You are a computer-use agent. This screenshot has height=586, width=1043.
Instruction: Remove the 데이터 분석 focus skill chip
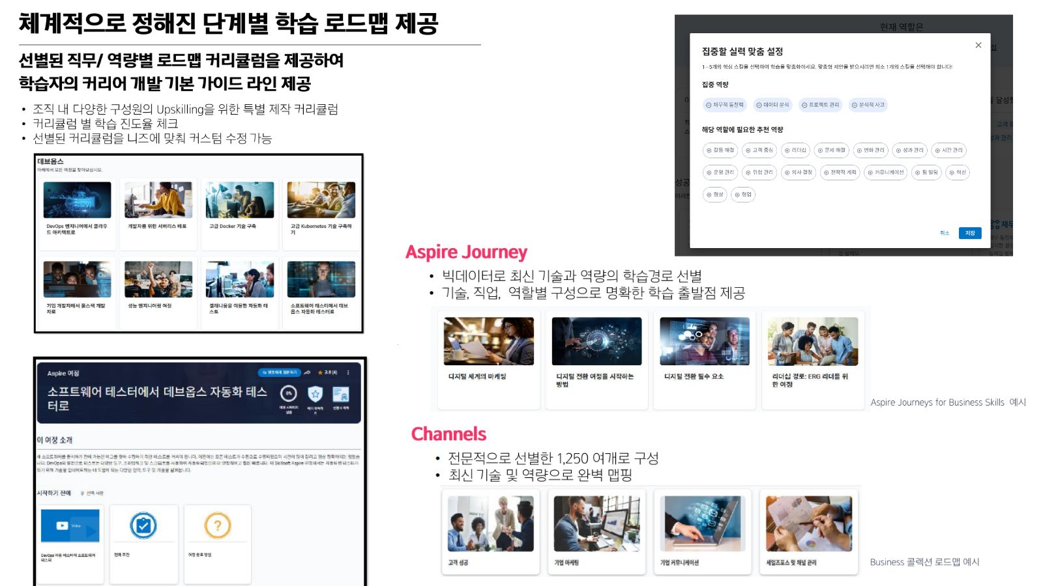pos(772,105)
